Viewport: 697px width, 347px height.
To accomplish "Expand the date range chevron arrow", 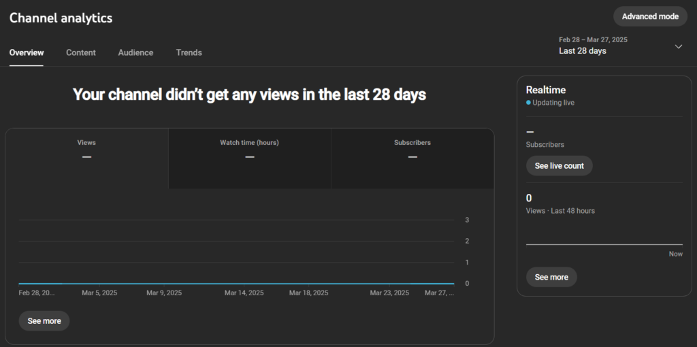I will click(678, 46).
